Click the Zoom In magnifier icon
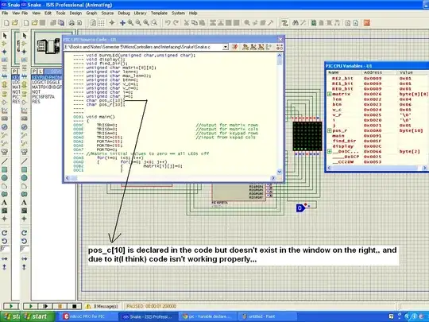 [x=130, y=23]
